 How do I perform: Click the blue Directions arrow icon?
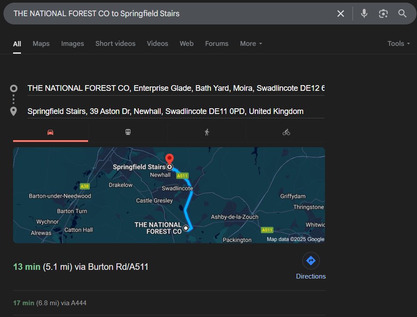pyautogui.click(x=311, y=261)
